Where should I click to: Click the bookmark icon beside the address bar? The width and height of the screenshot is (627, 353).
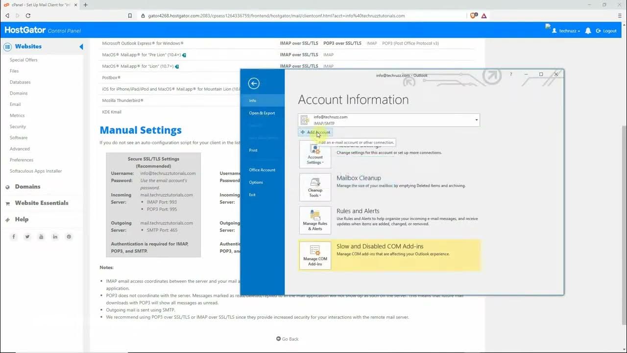click(130, 16)
